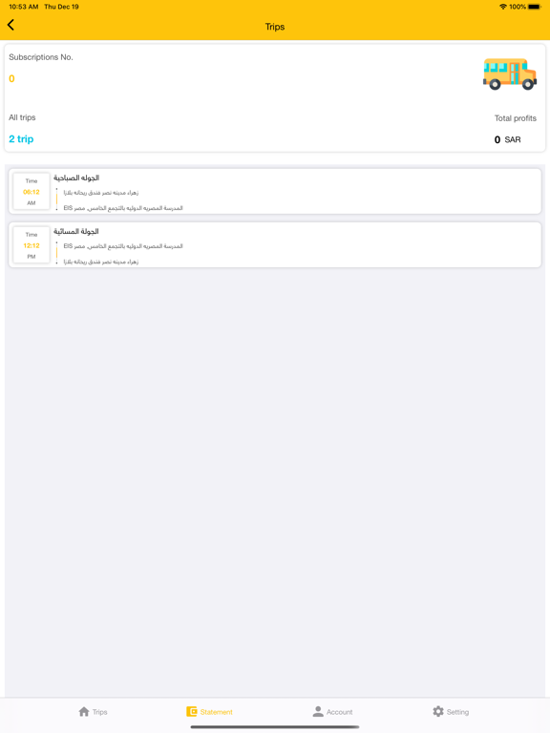Check the Wi-Fi status icon
Image resolution: width=550 pixels, height=733 pixels.
pos(503,7)
